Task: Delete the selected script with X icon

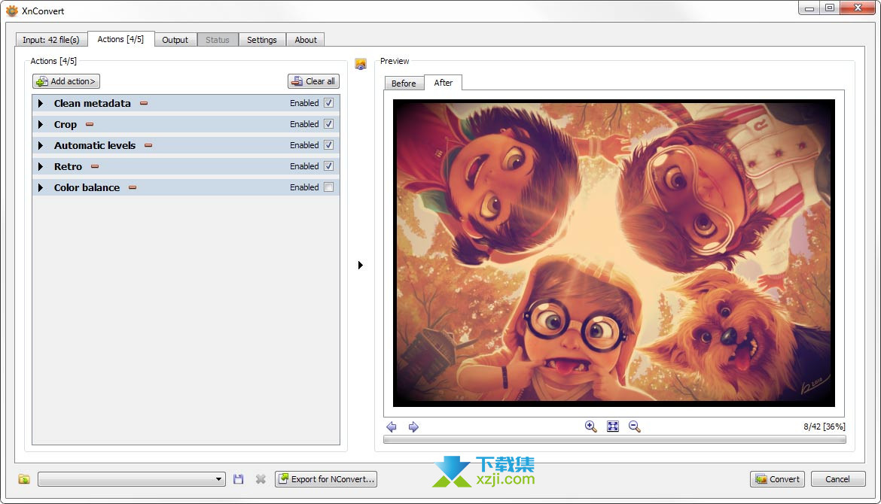Action: click(261, 478)
